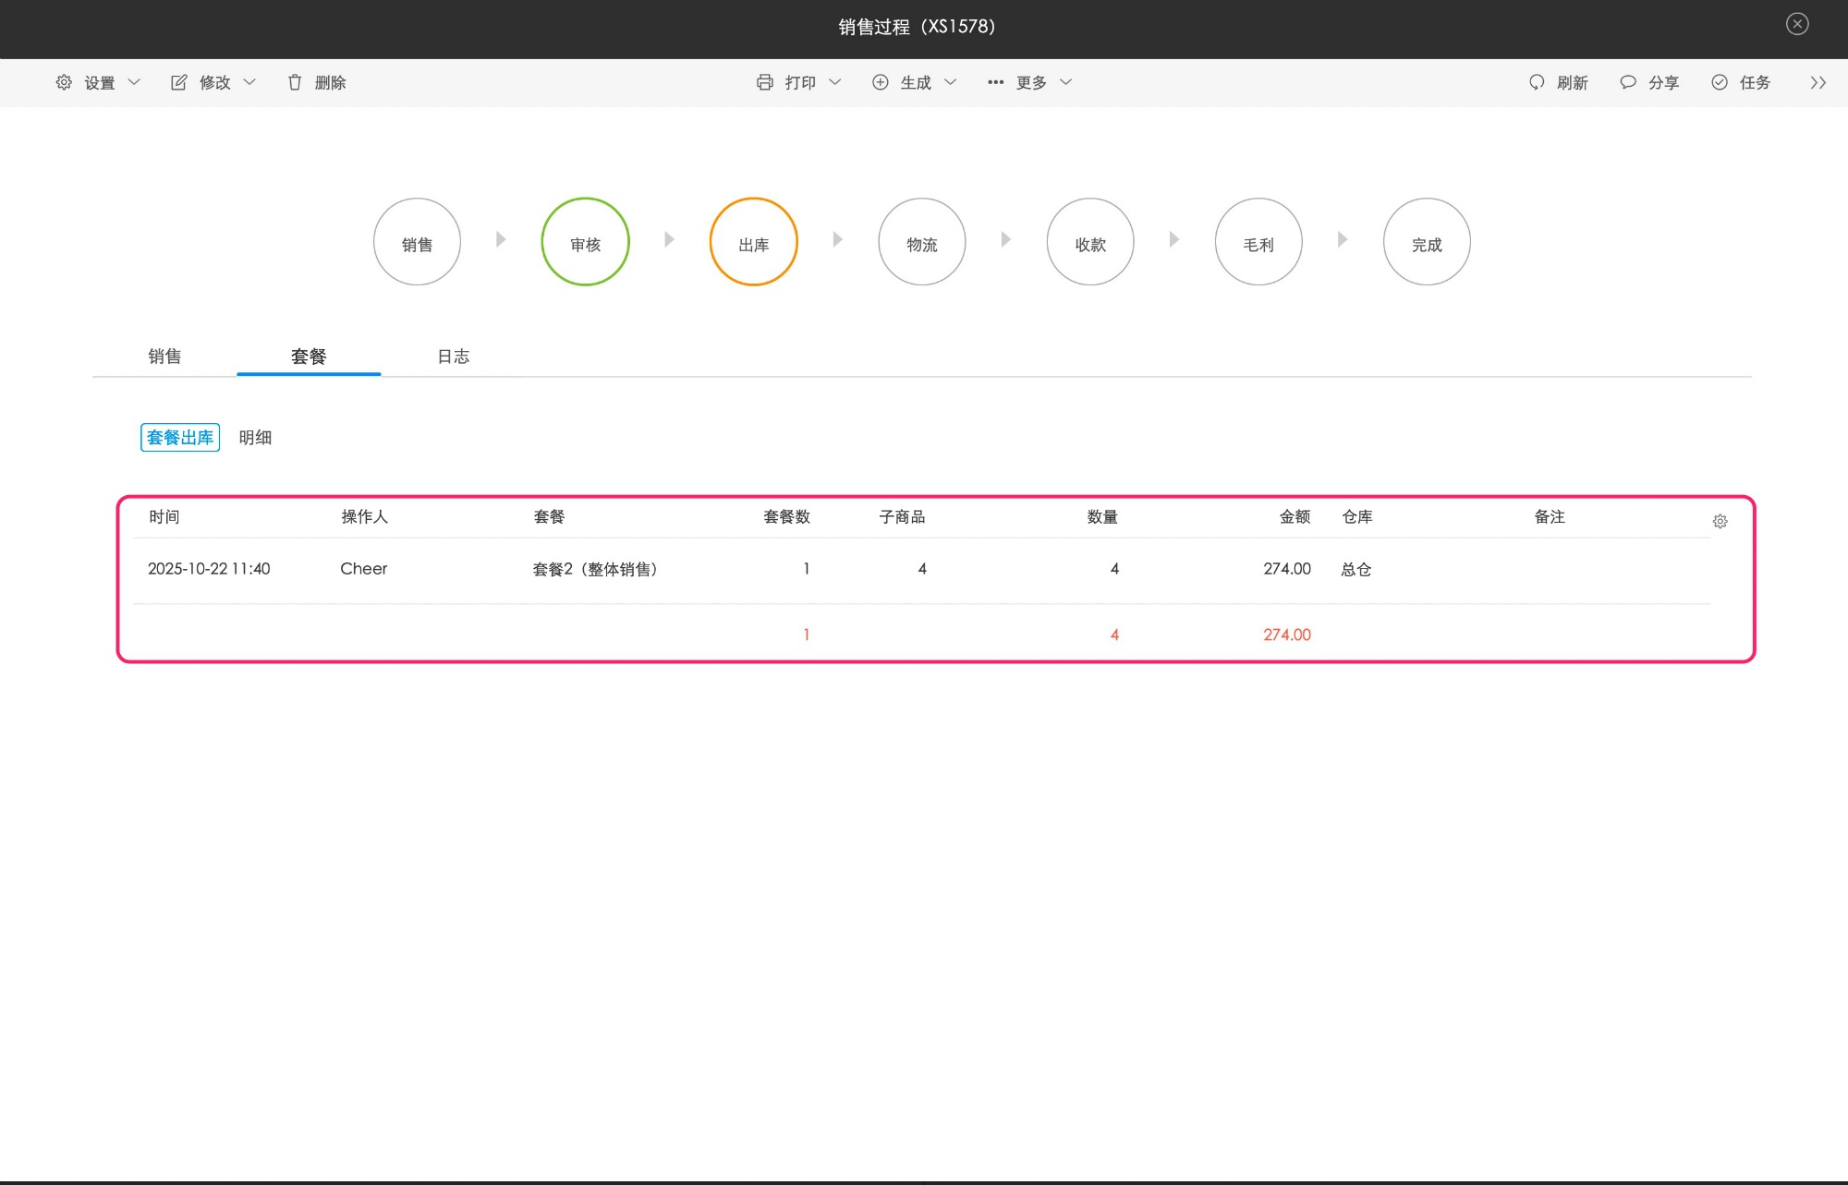
Task: Switch to the 销售 tab
Action: click(x=164, y=357)
